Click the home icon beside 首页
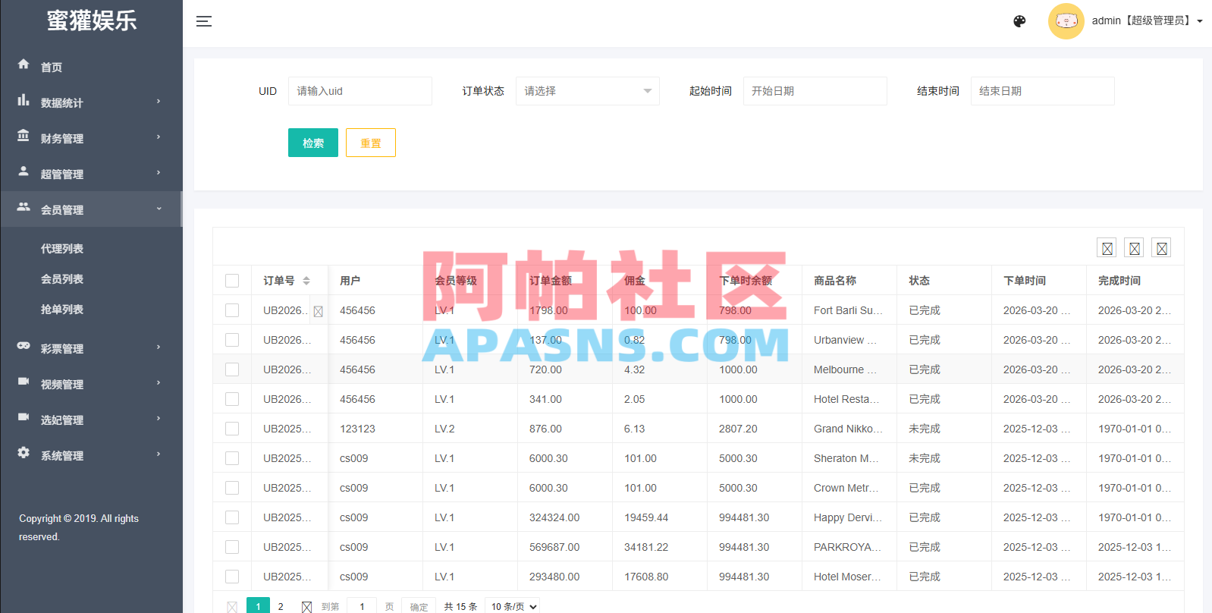The width and height of the screenshot is (1212, 613). pyautogui.click(x=24, y=64)
